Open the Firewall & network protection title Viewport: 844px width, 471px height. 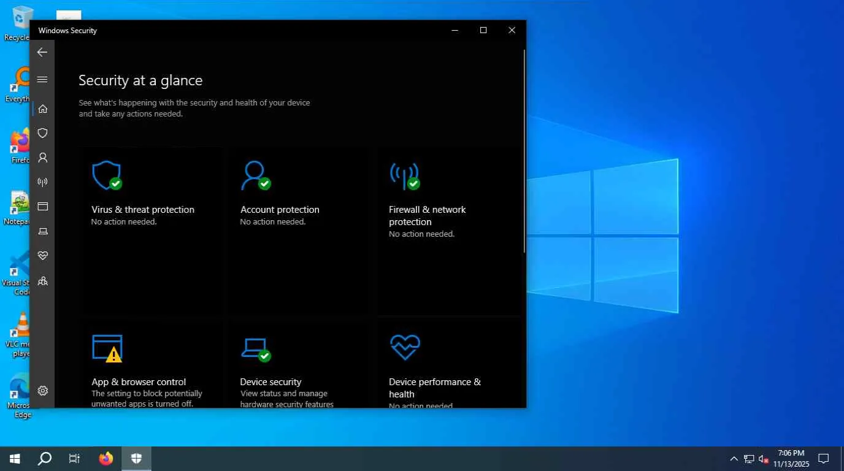pos(428,216)
